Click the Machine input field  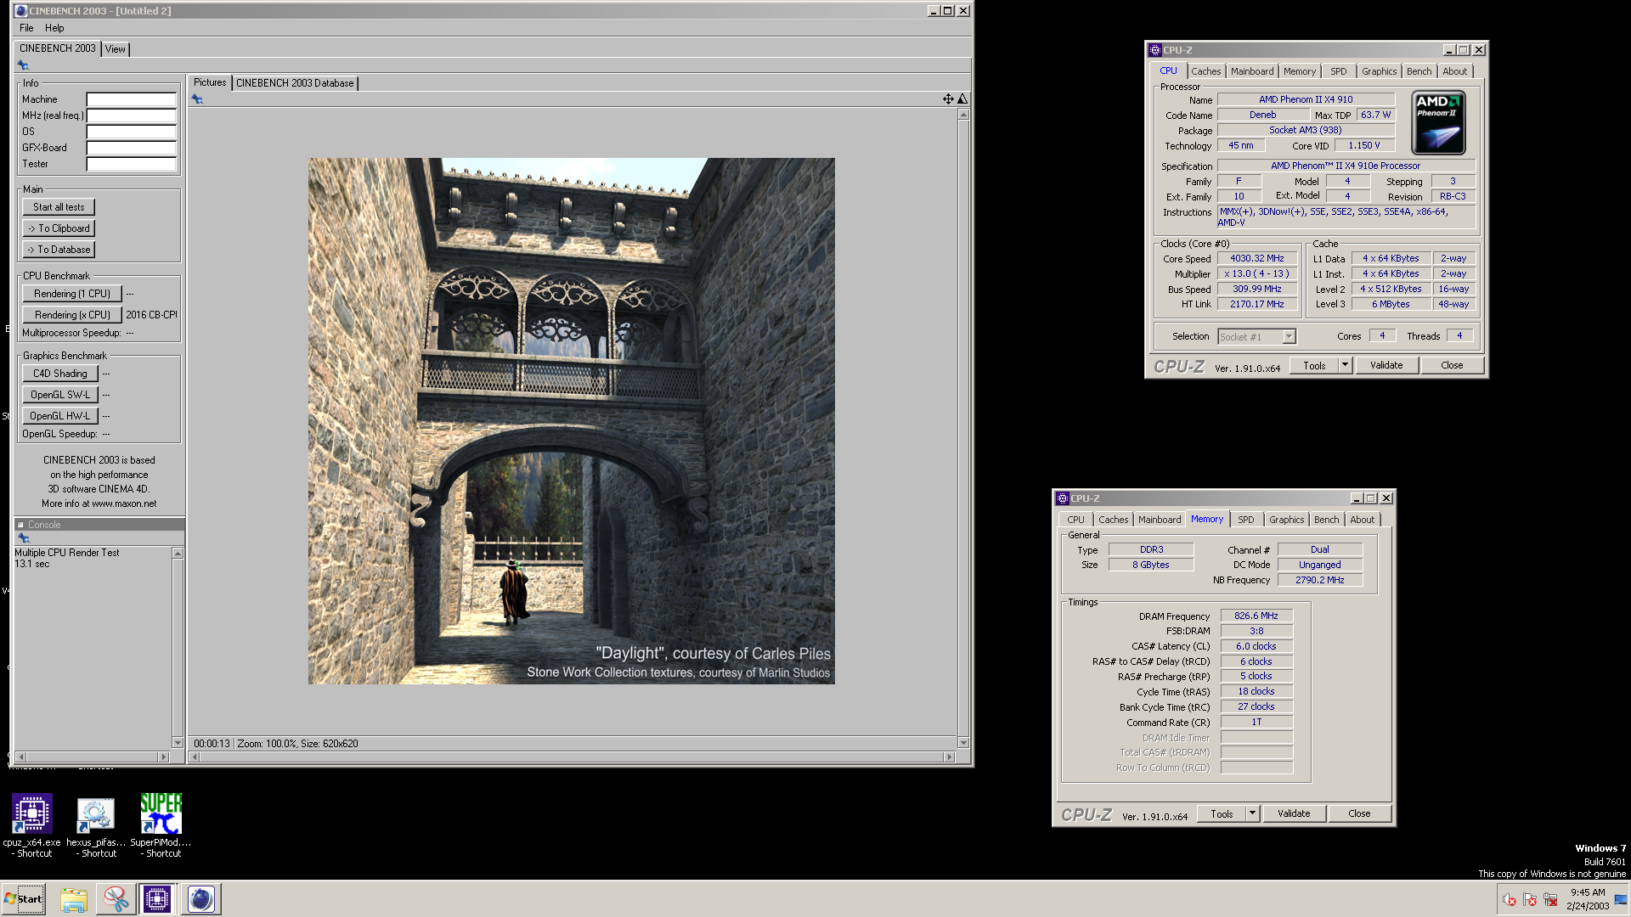point(132,99)
